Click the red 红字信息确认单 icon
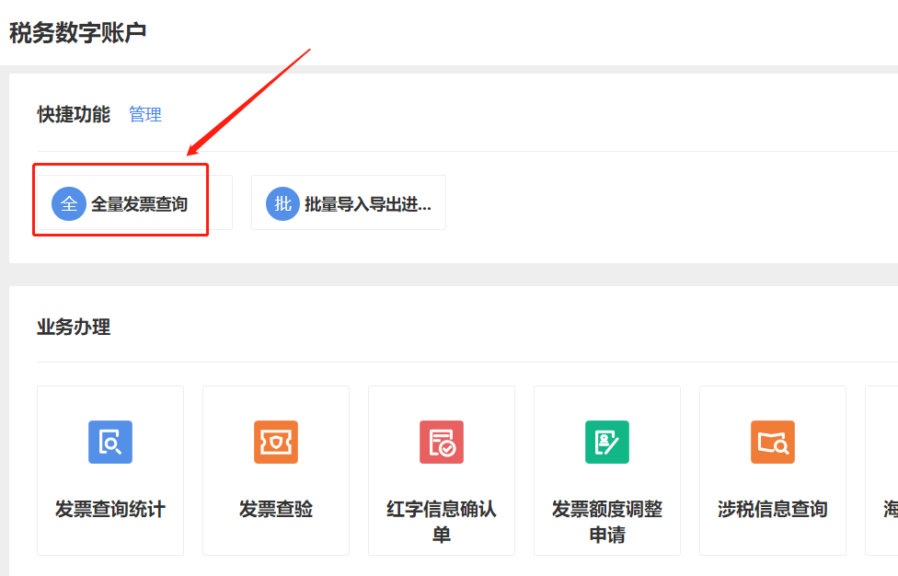The width and height of the screenshot is (898, 576). (442, 442)
